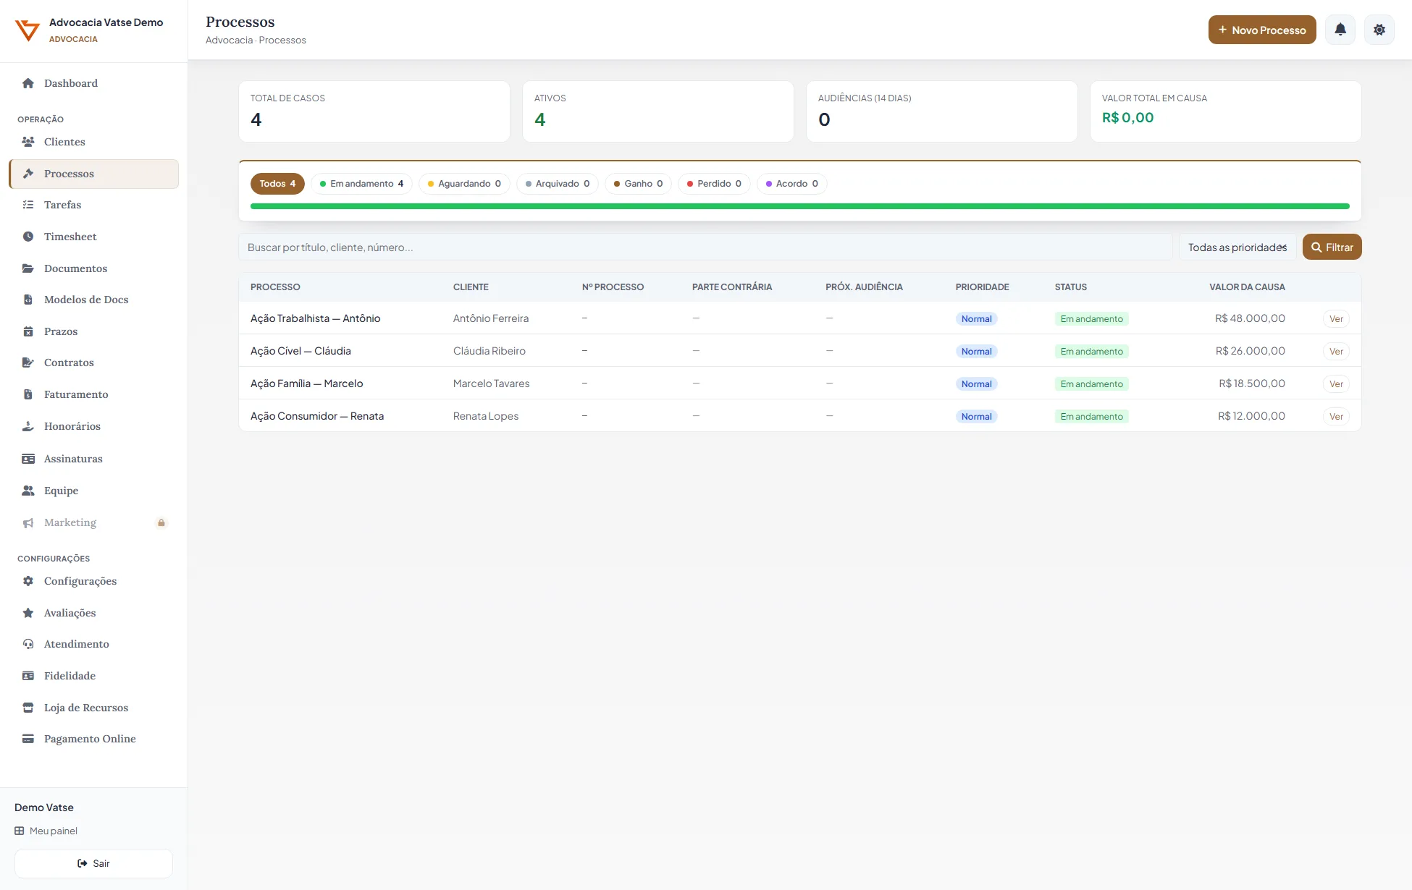Open notifications bell icon

click(x=1340, y=30)
